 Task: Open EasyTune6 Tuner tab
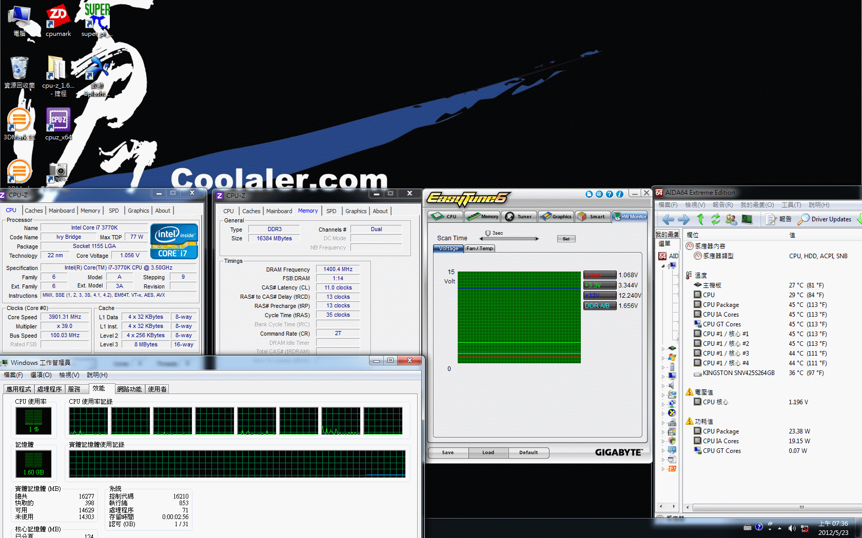pyautogui.click(x=520, y=216)
